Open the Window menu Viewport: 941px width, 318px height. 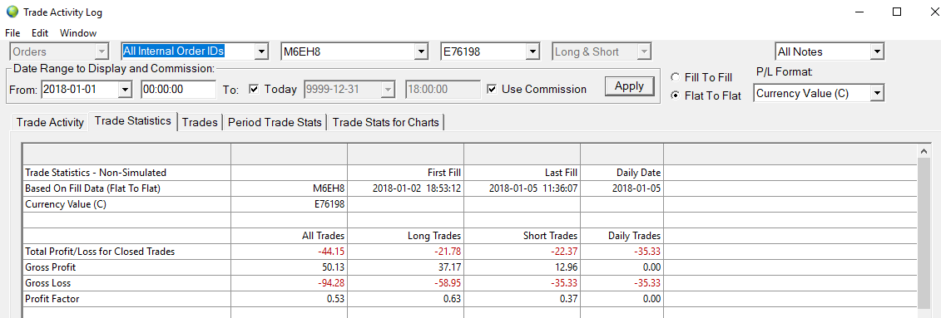78,33
